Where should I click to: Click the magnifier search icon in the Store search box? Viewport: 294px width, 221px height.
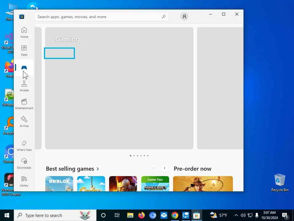tap(163, 17)
